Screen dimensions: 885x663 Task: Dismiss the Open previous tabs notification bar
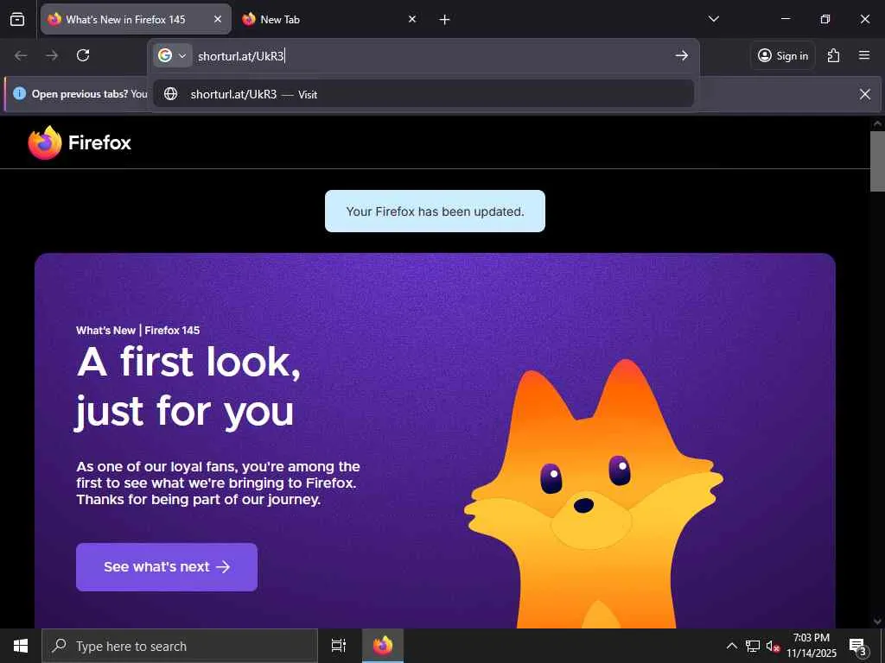pyautogui.click(x=864, y=94)
